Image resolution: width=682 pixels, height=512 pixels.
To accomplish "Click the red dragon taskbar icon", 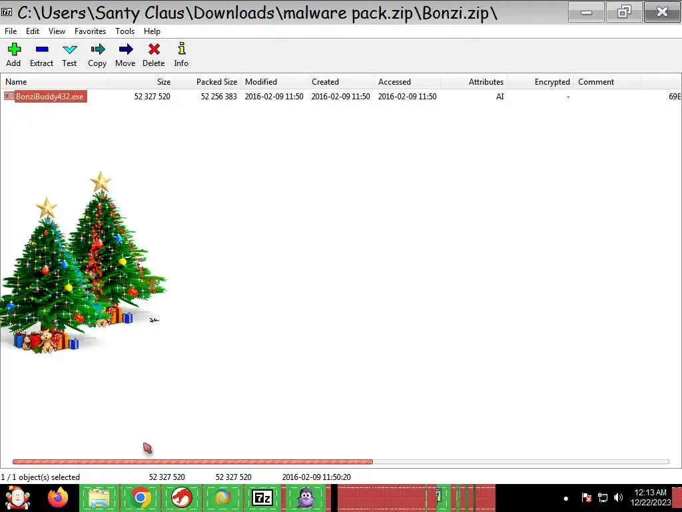I will [181, 498].
